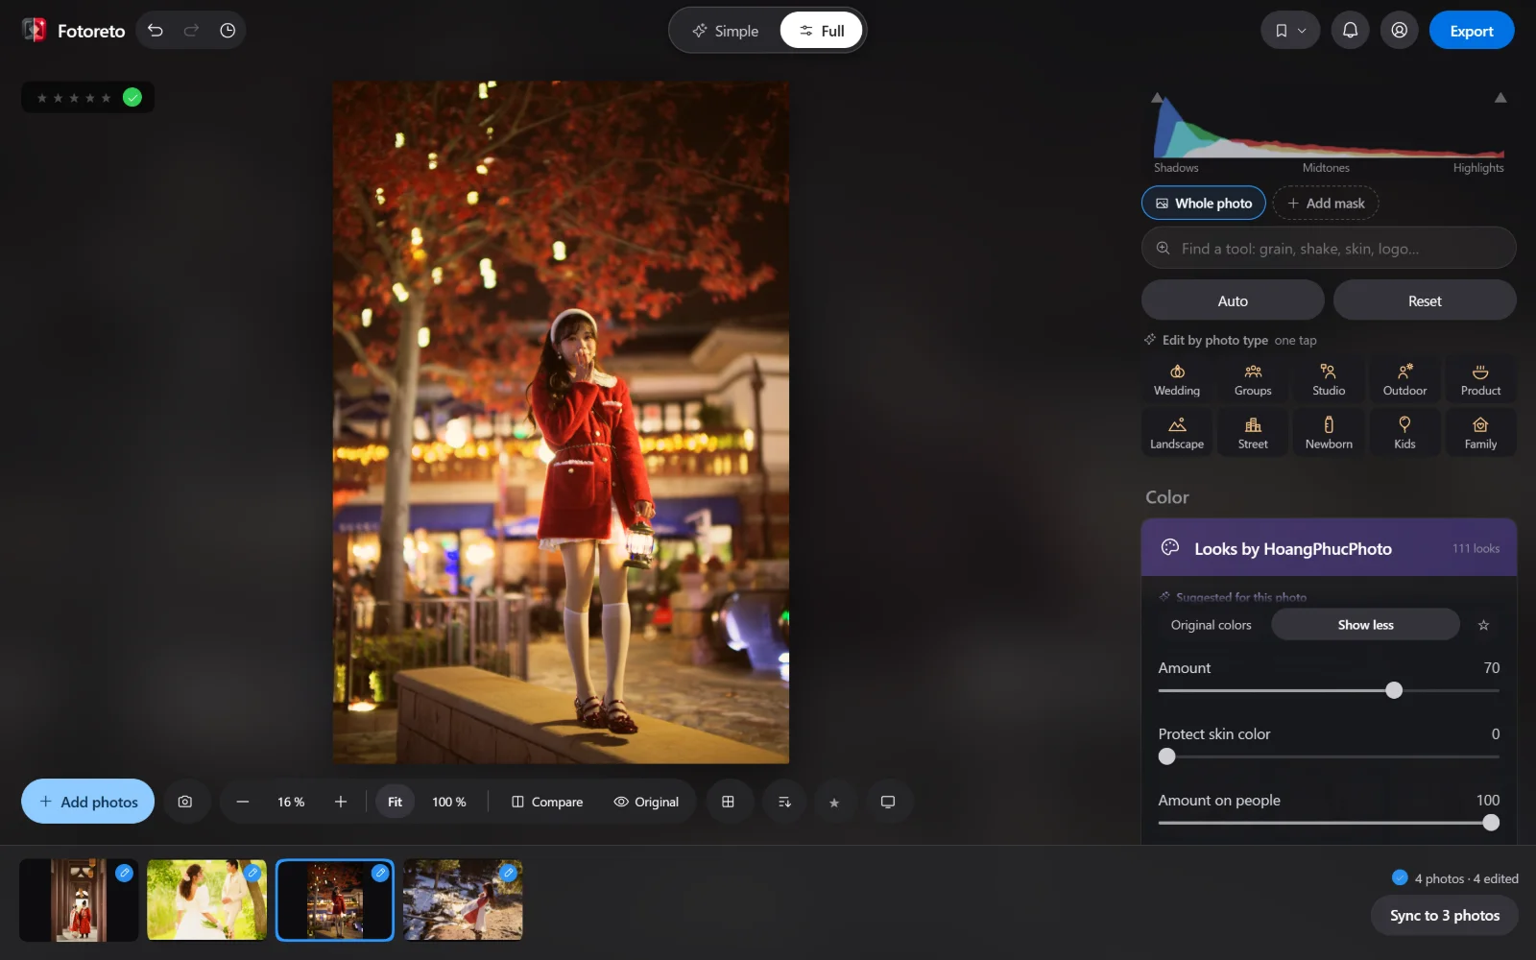Apply the Wedding photo type
1536x960 pixels.
coord(1177,380)
